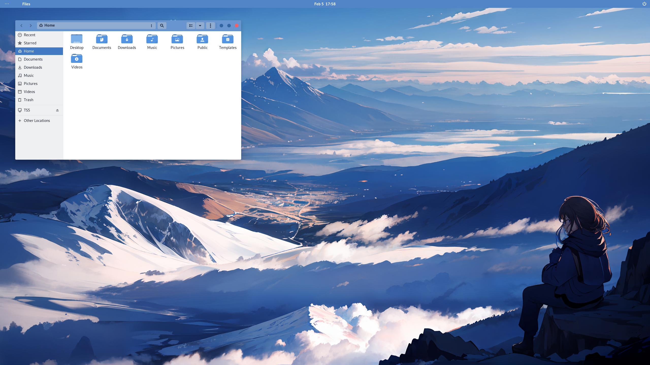
Task: Toggle list/grid view mode
Action: pyautogui.click(x=191, y=26)
